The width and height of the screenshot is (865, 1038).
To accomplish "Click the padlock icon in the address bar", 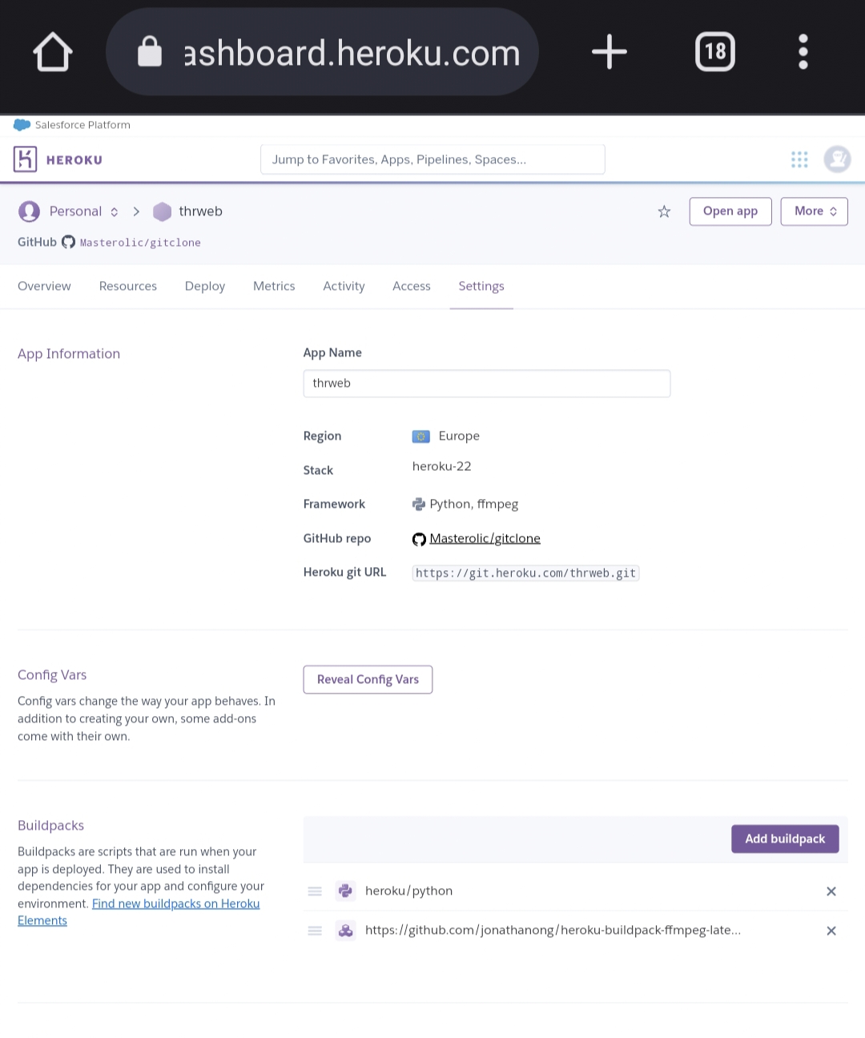I will pos(150,51).
